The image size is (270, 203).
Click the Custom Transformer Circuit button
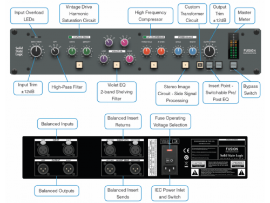200,65
